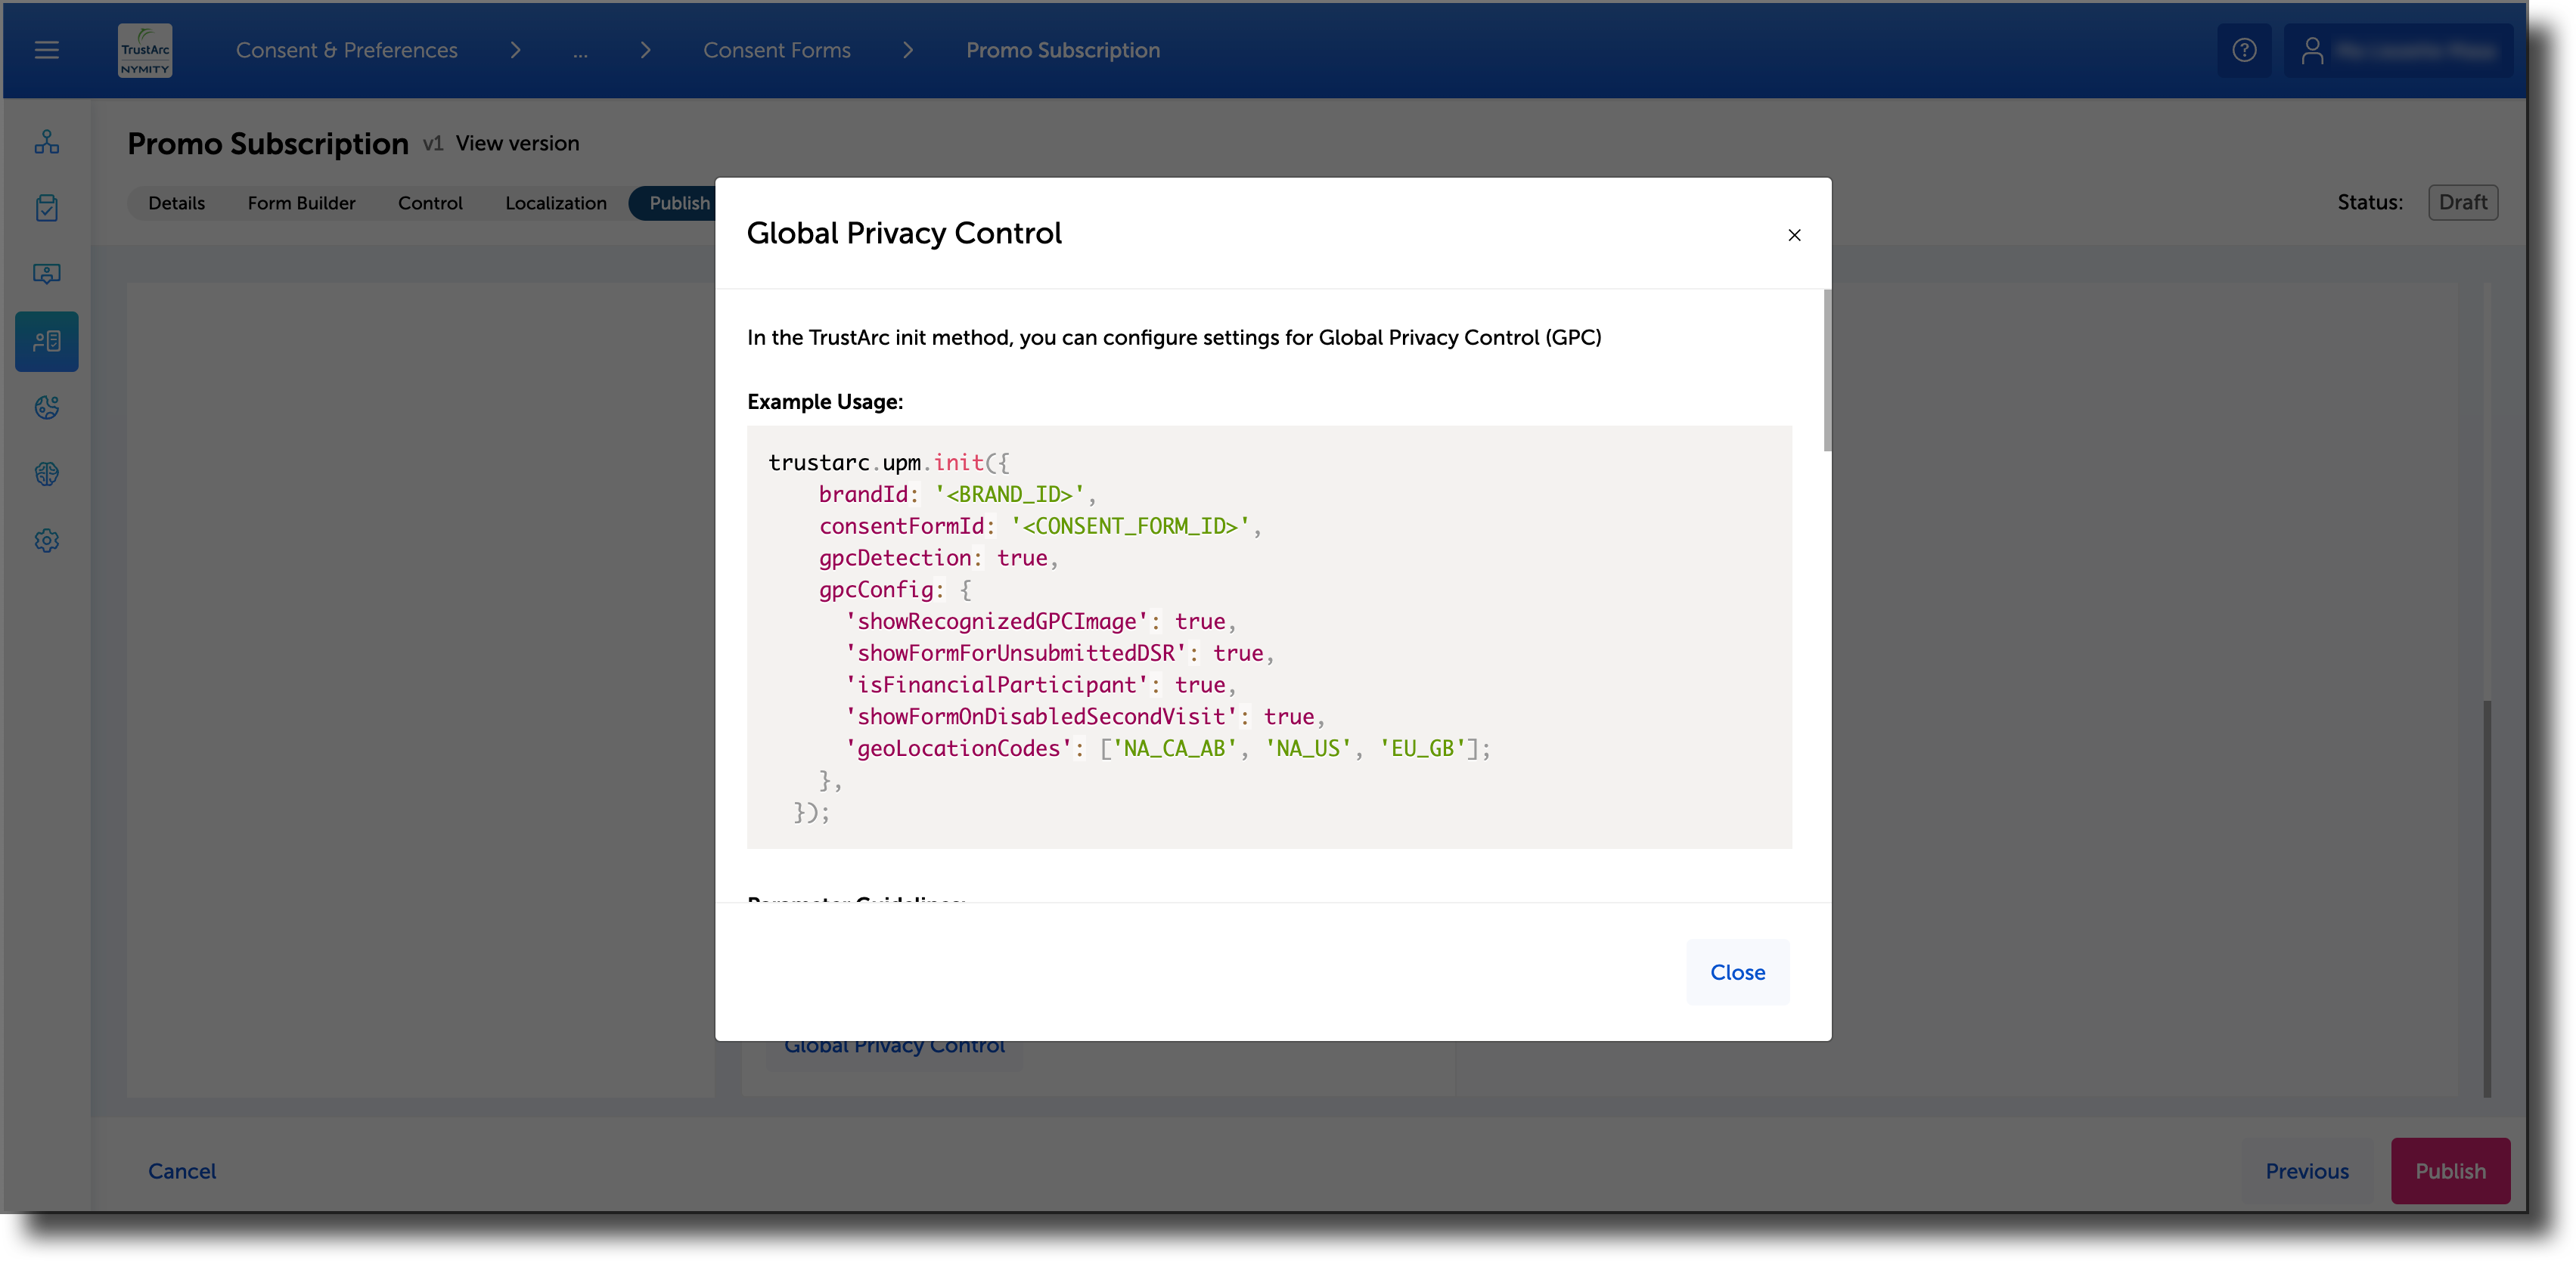The image size is (2576, 1261).
Task: Open the brain-shaped AI sidebar icon
Action: coord(46,473)
